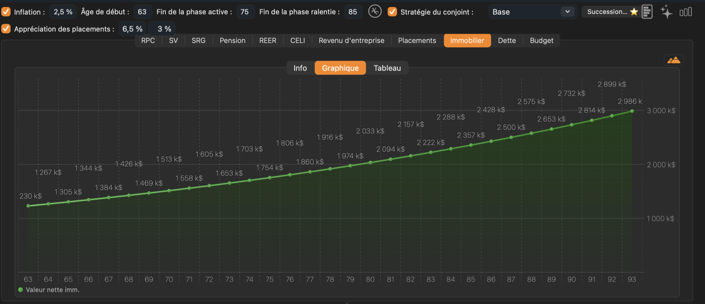Click the last data point at age 93
The height and width of the screenshot is (304, 705).
(632, 111)
